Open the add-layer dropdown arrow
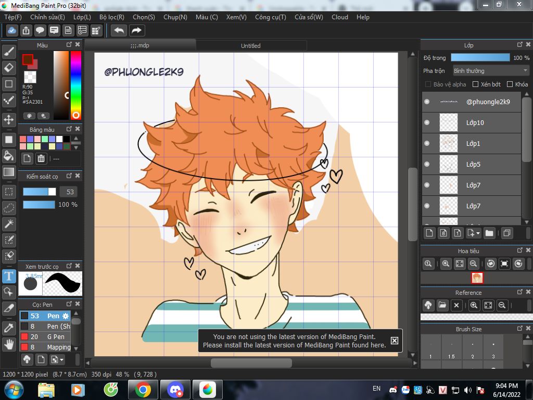 [x=478, y=233]
